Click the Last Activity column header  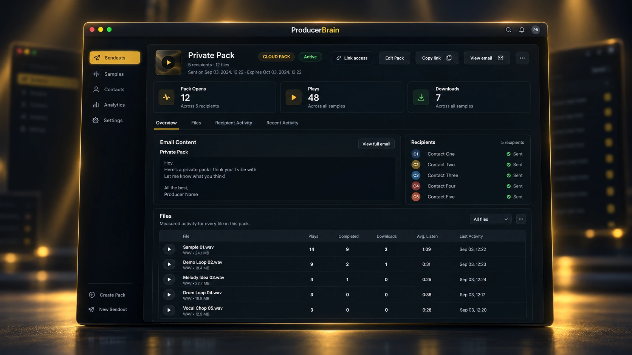(471, 237)
